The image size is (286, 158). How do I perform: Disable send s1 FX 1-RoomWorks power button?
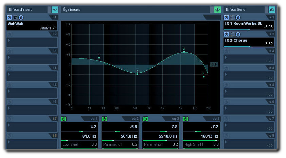(226, 17)
